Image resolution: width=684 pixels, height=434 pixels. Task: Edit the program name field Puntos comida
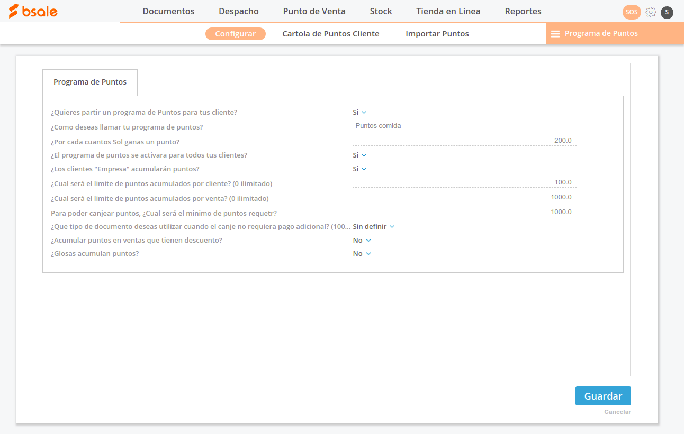tap(464, 126)
